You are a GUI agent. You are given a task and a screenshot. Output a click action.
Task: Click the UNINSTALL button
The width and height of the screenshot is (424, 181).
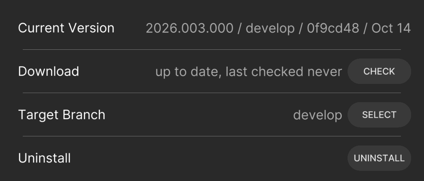coord(379,158)
